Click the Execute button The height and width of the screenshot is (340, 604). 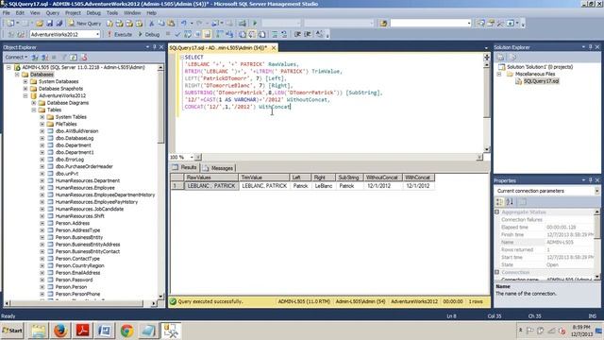(120, 34)
